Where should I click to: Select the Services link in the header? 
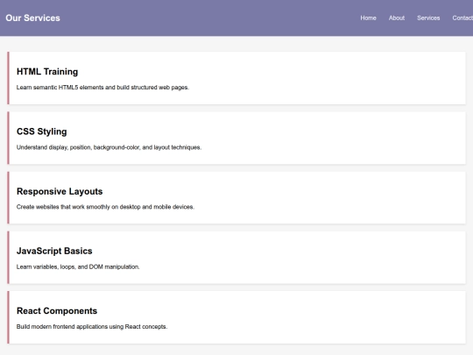tap(428, 18)
